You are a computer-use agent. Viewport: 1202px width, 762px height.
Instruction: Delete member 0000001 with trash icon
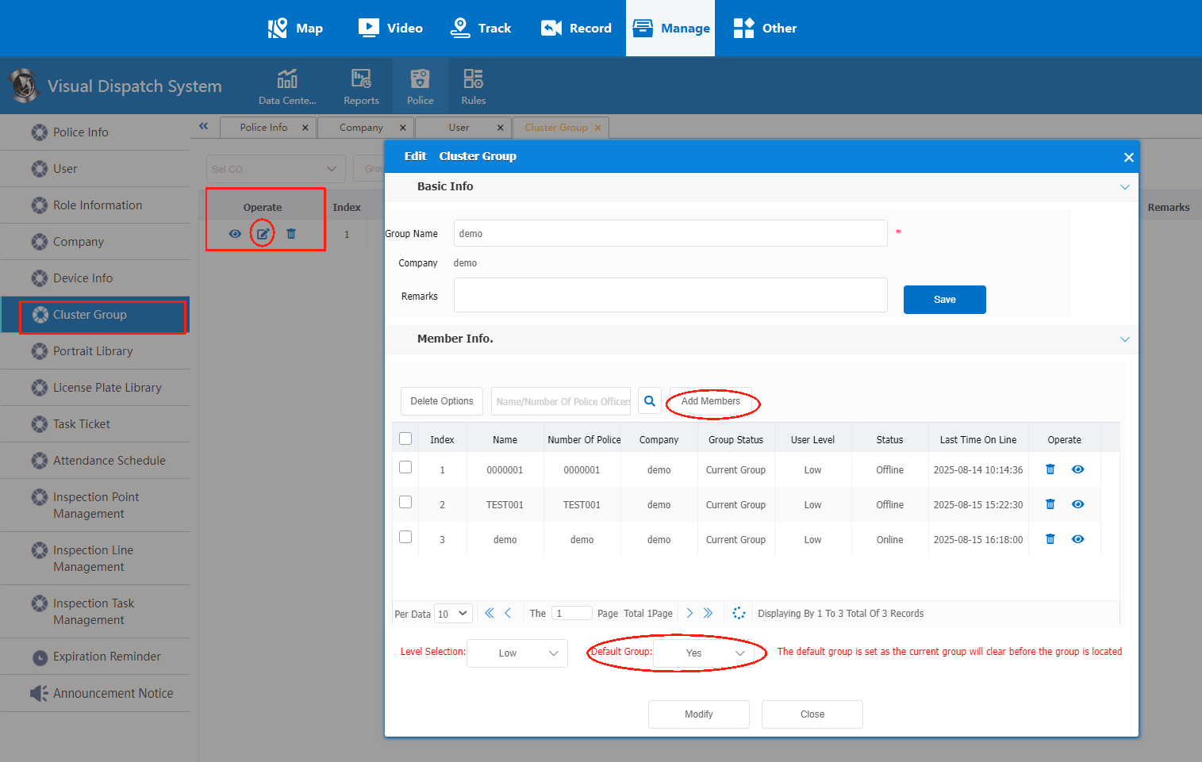1050,469
